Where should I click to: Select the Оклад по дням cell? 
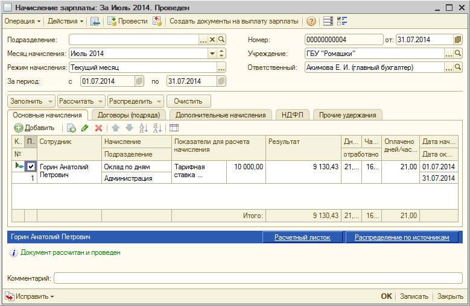(x=136, y=167)
